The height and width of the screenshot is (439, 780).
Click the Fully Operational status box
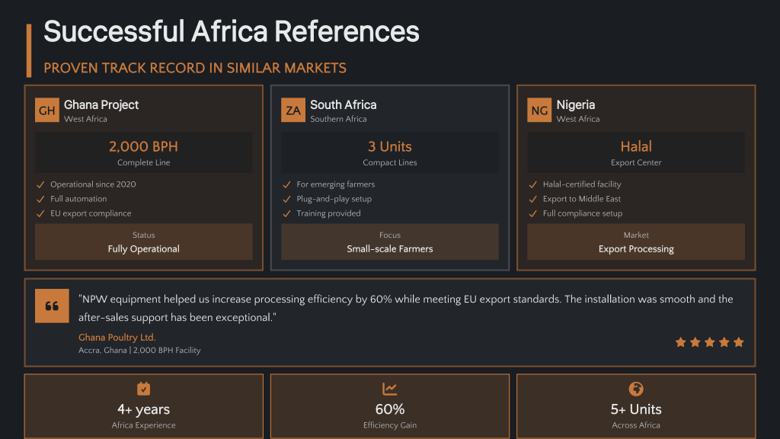[x=144, y=242]
